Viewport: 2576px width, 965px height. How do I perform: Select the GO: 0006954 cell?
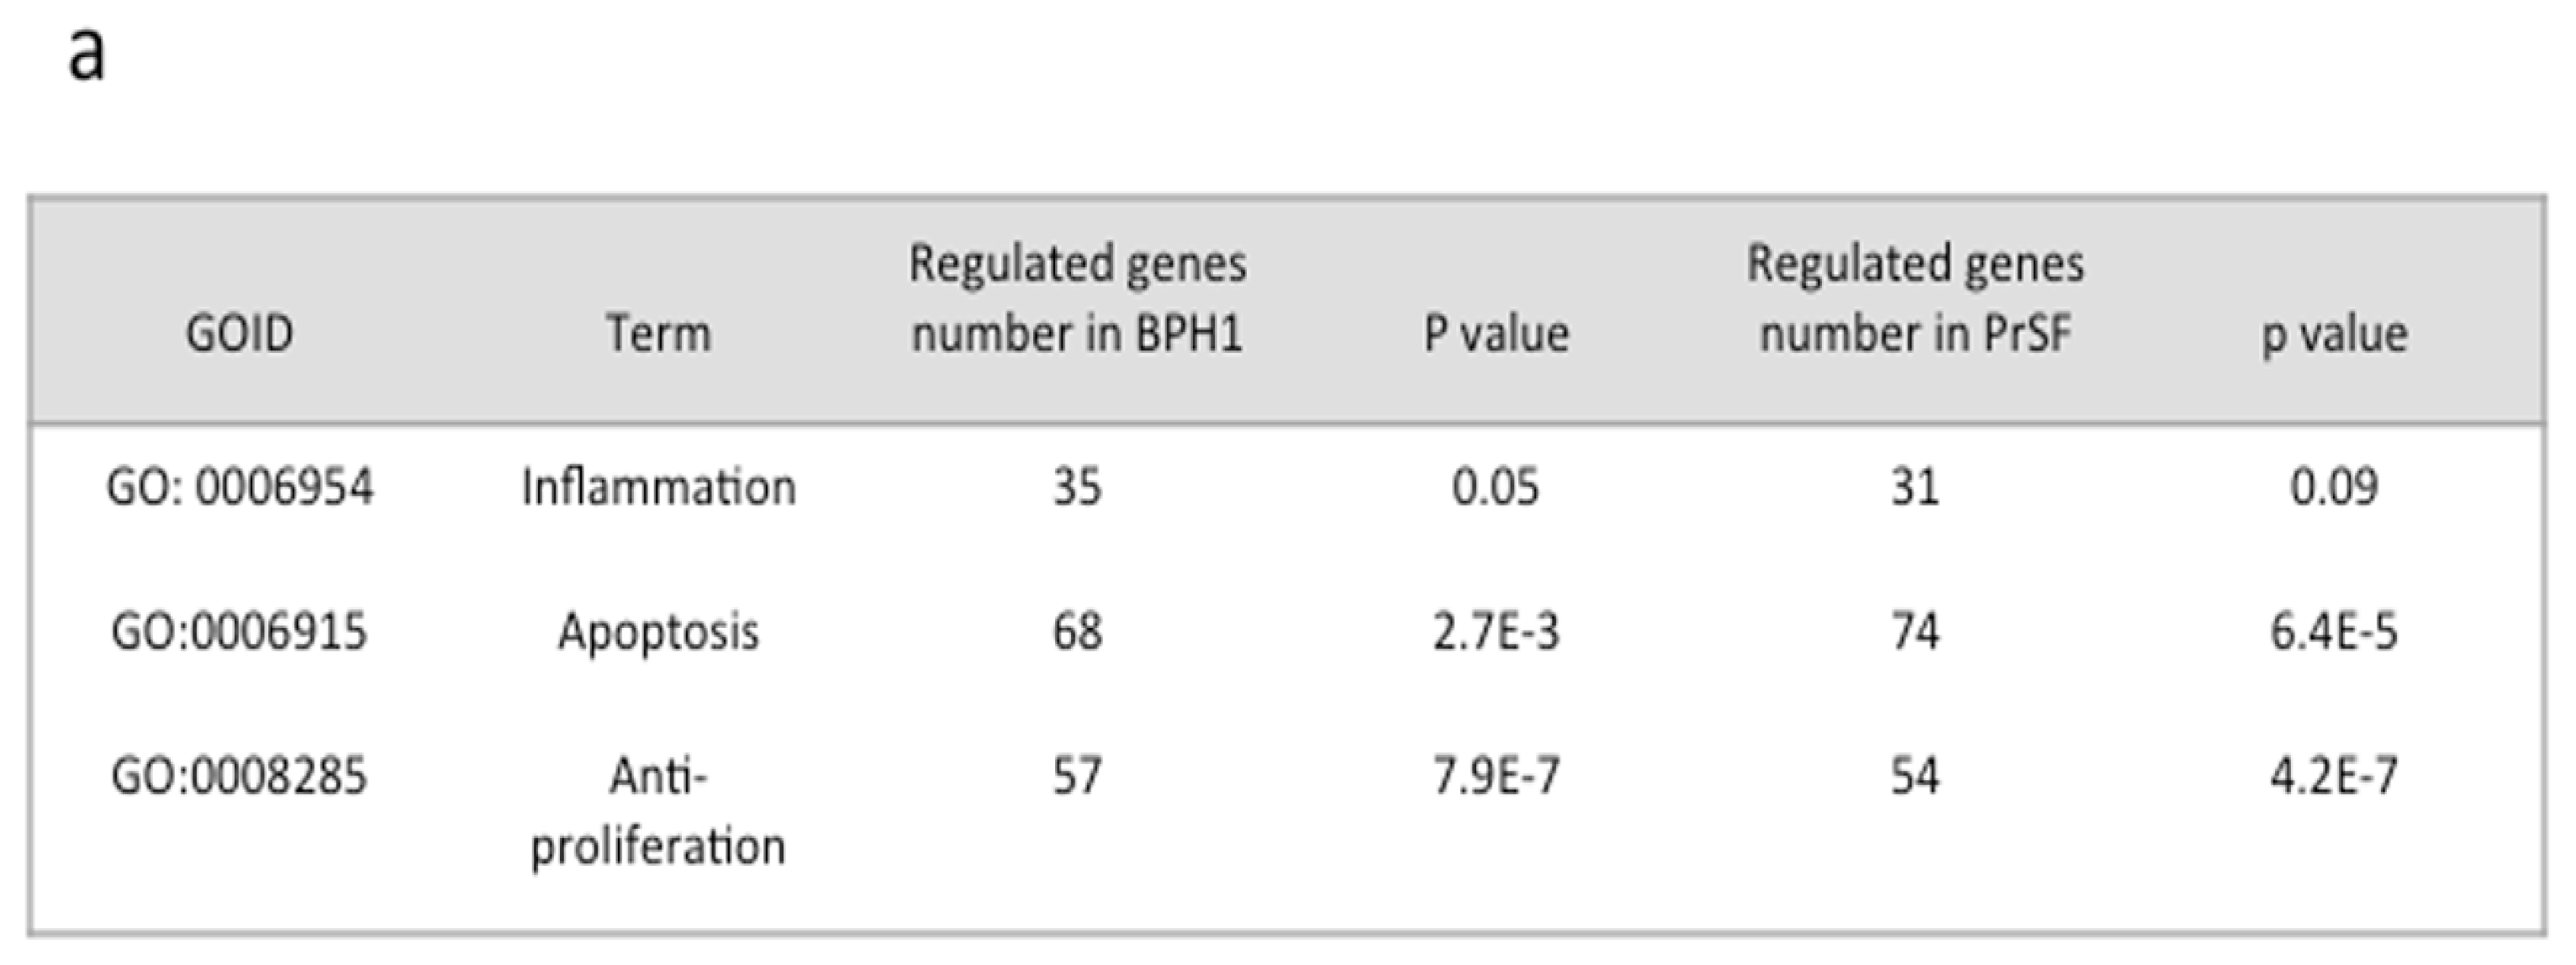(240, 488)
